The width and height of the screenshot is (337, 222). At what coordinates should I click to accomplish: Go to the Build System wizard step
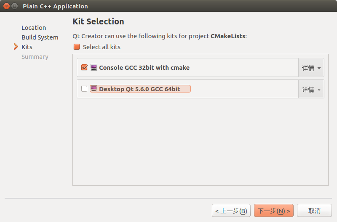tap(40, 37)
